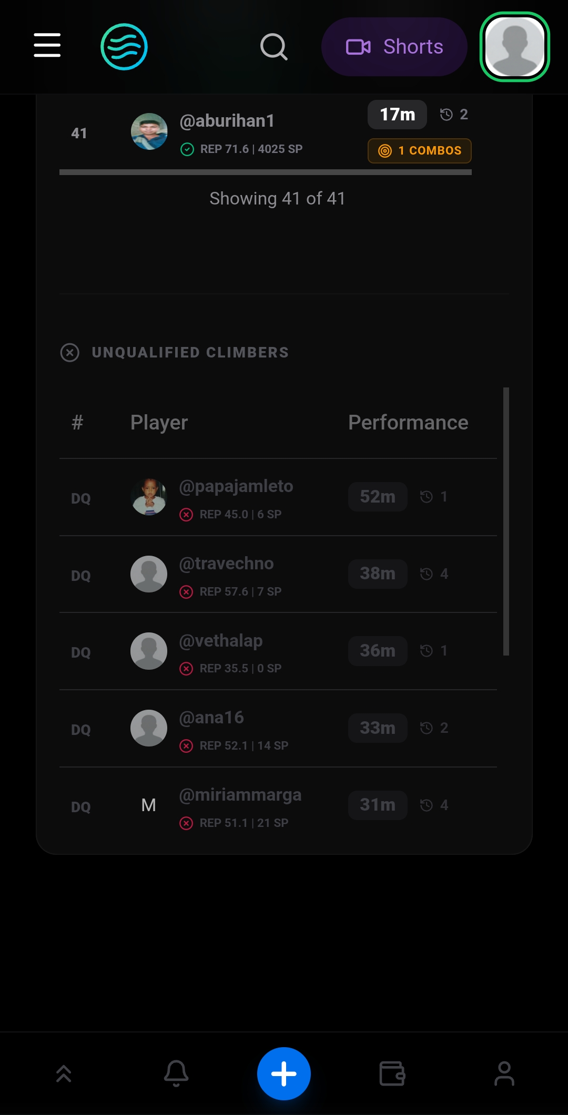This screenshot has height=1115, width=568.
Task: Click the unqualified climbers list scrollbar
Action: [x=506, y=520]
